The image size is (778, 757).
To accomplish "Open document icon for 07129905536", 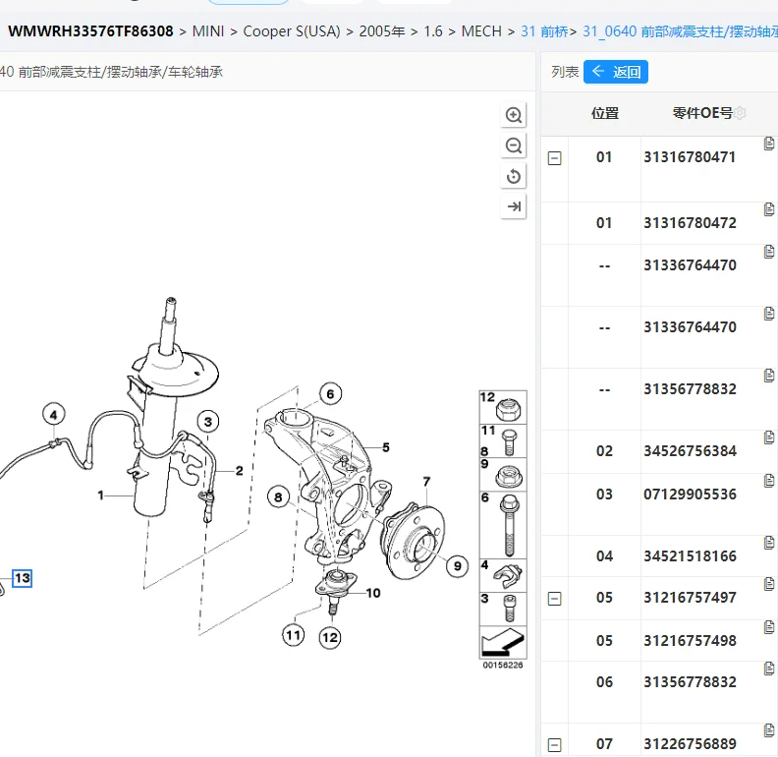I will pyautogui.click(x=769, y=481).
